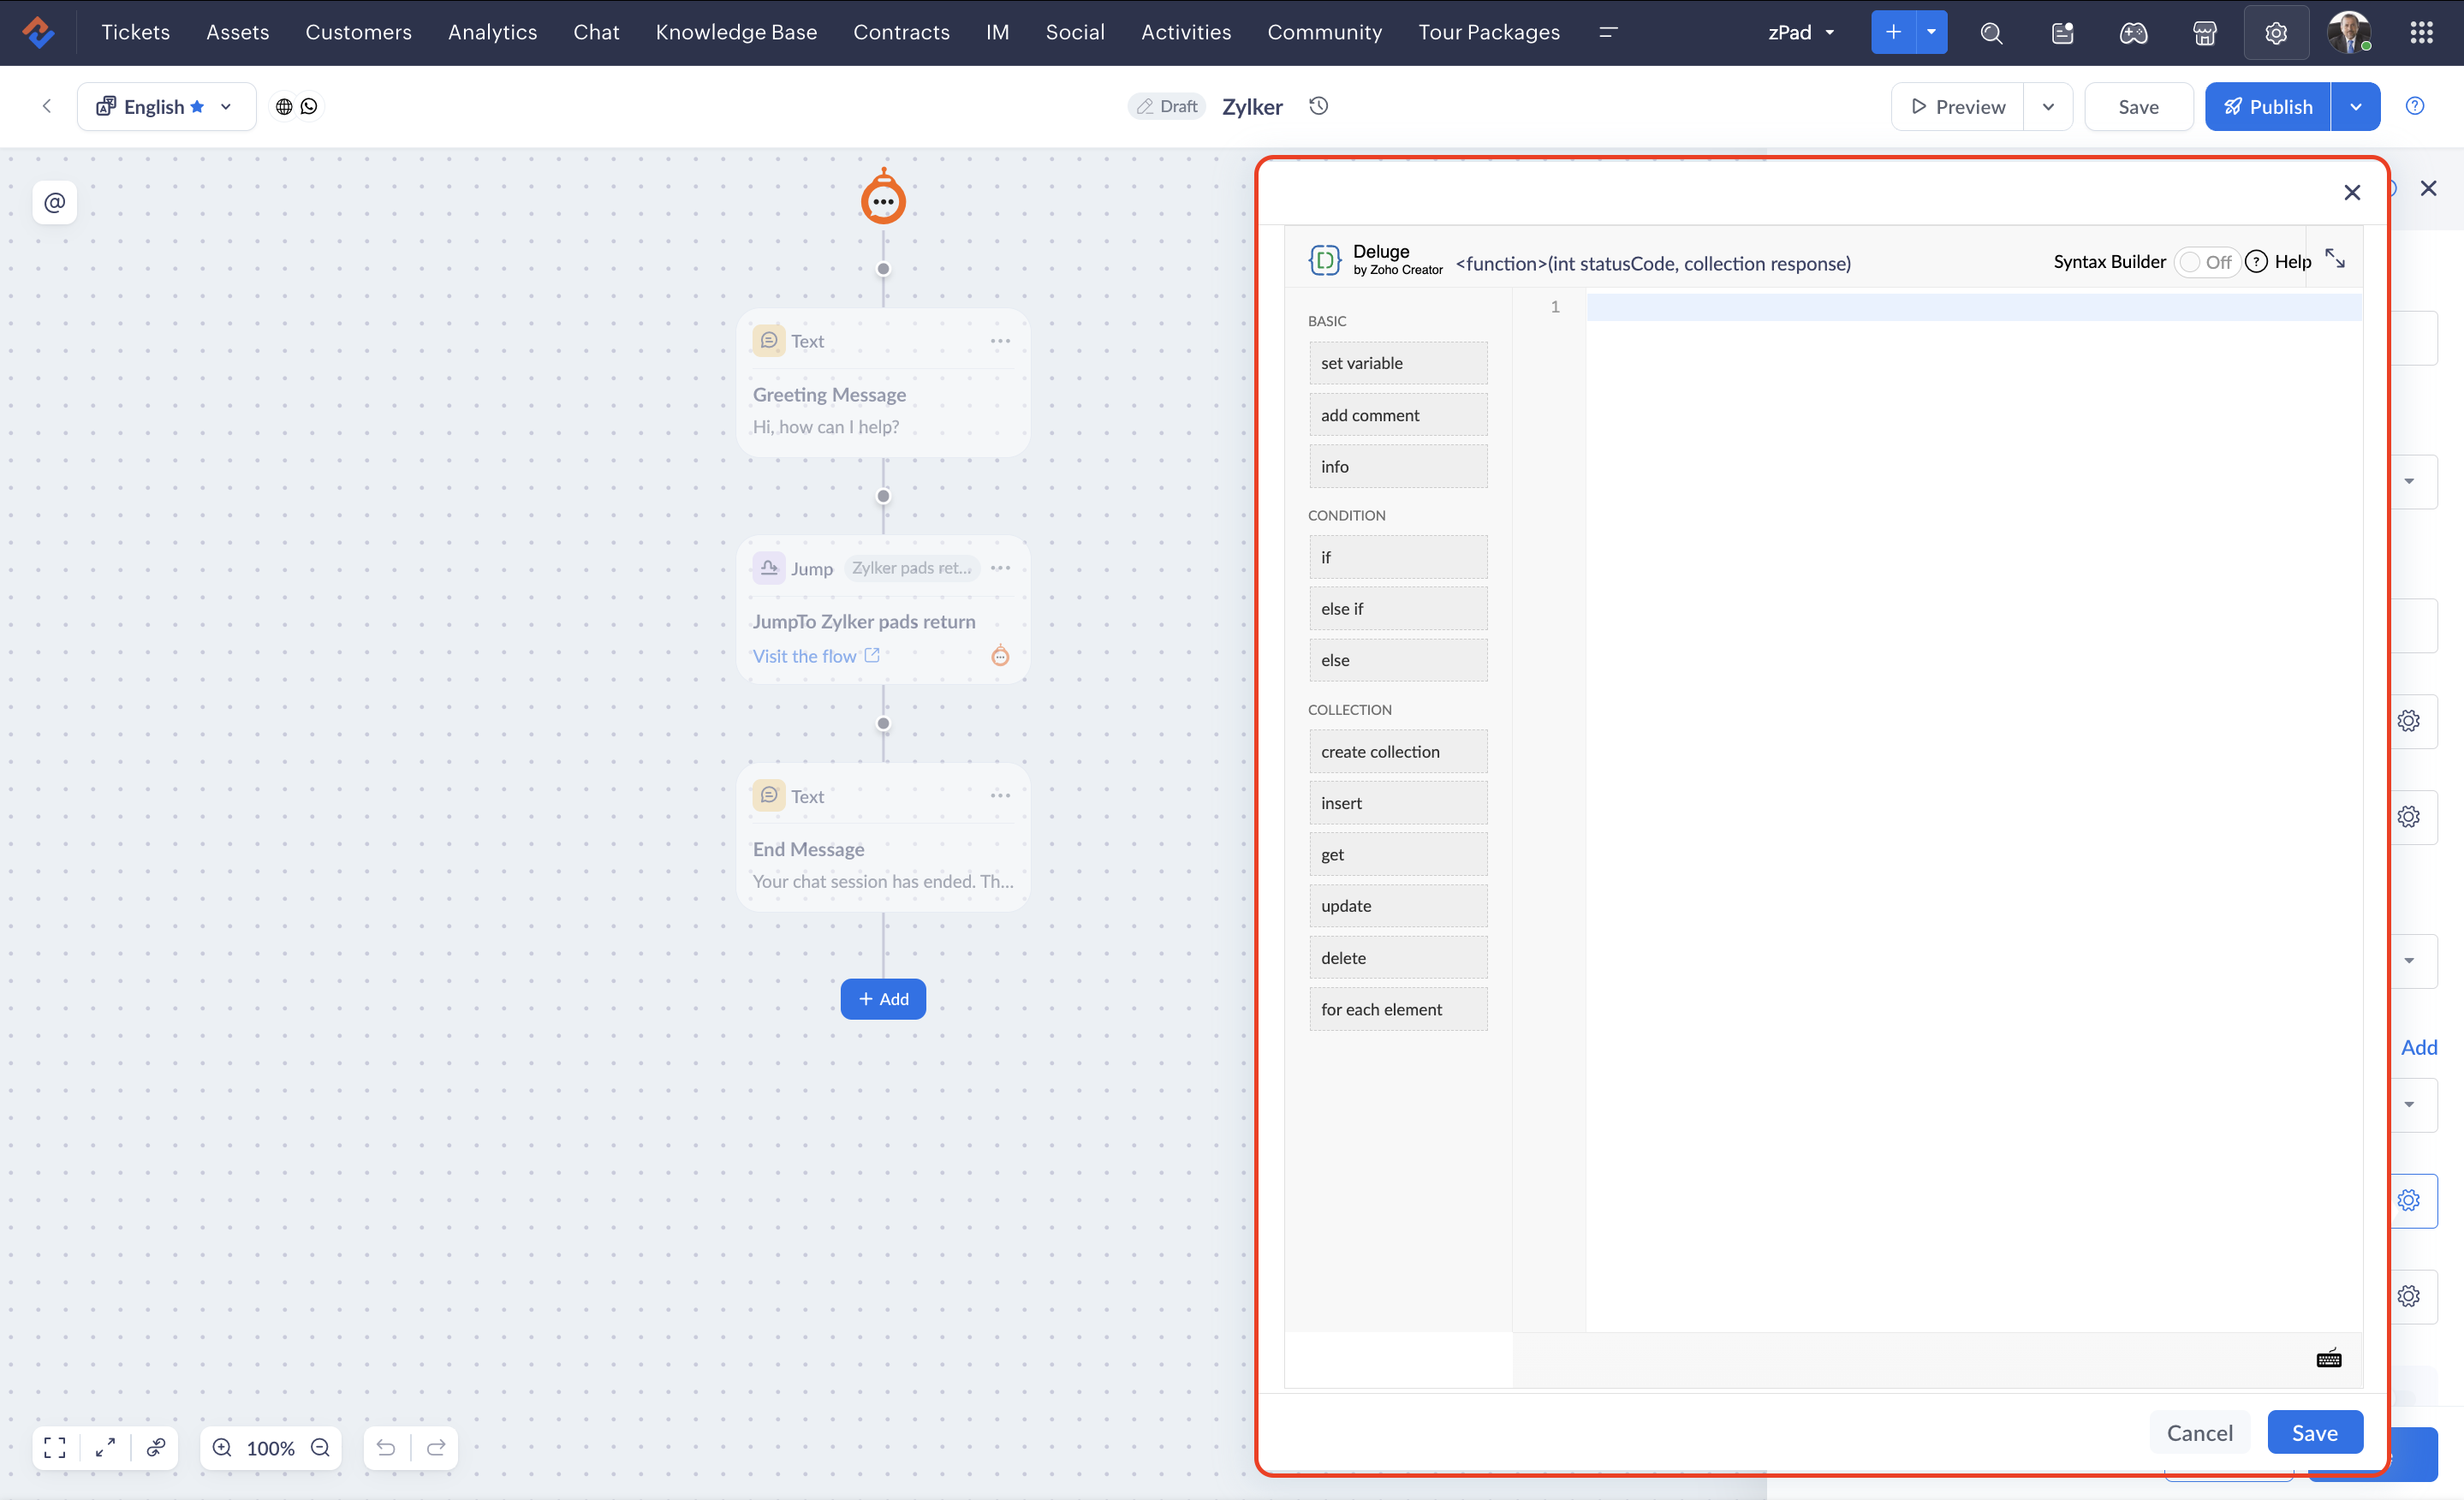This screenshot has height=1500, width=2464.
Task: Expand the Preview options arrow
Action: point(2048,106)
